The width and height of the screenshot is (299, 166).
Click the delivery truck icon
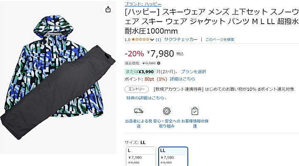[x=139, y=111]
